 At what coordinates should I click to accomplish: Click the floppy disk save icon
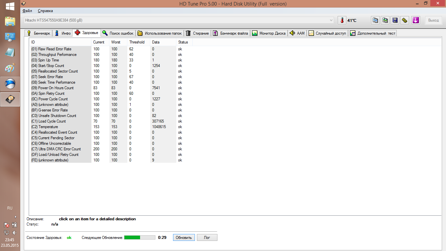395,20
